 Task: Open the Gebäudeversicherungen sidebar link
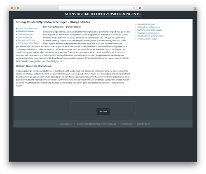click(149, 27)
